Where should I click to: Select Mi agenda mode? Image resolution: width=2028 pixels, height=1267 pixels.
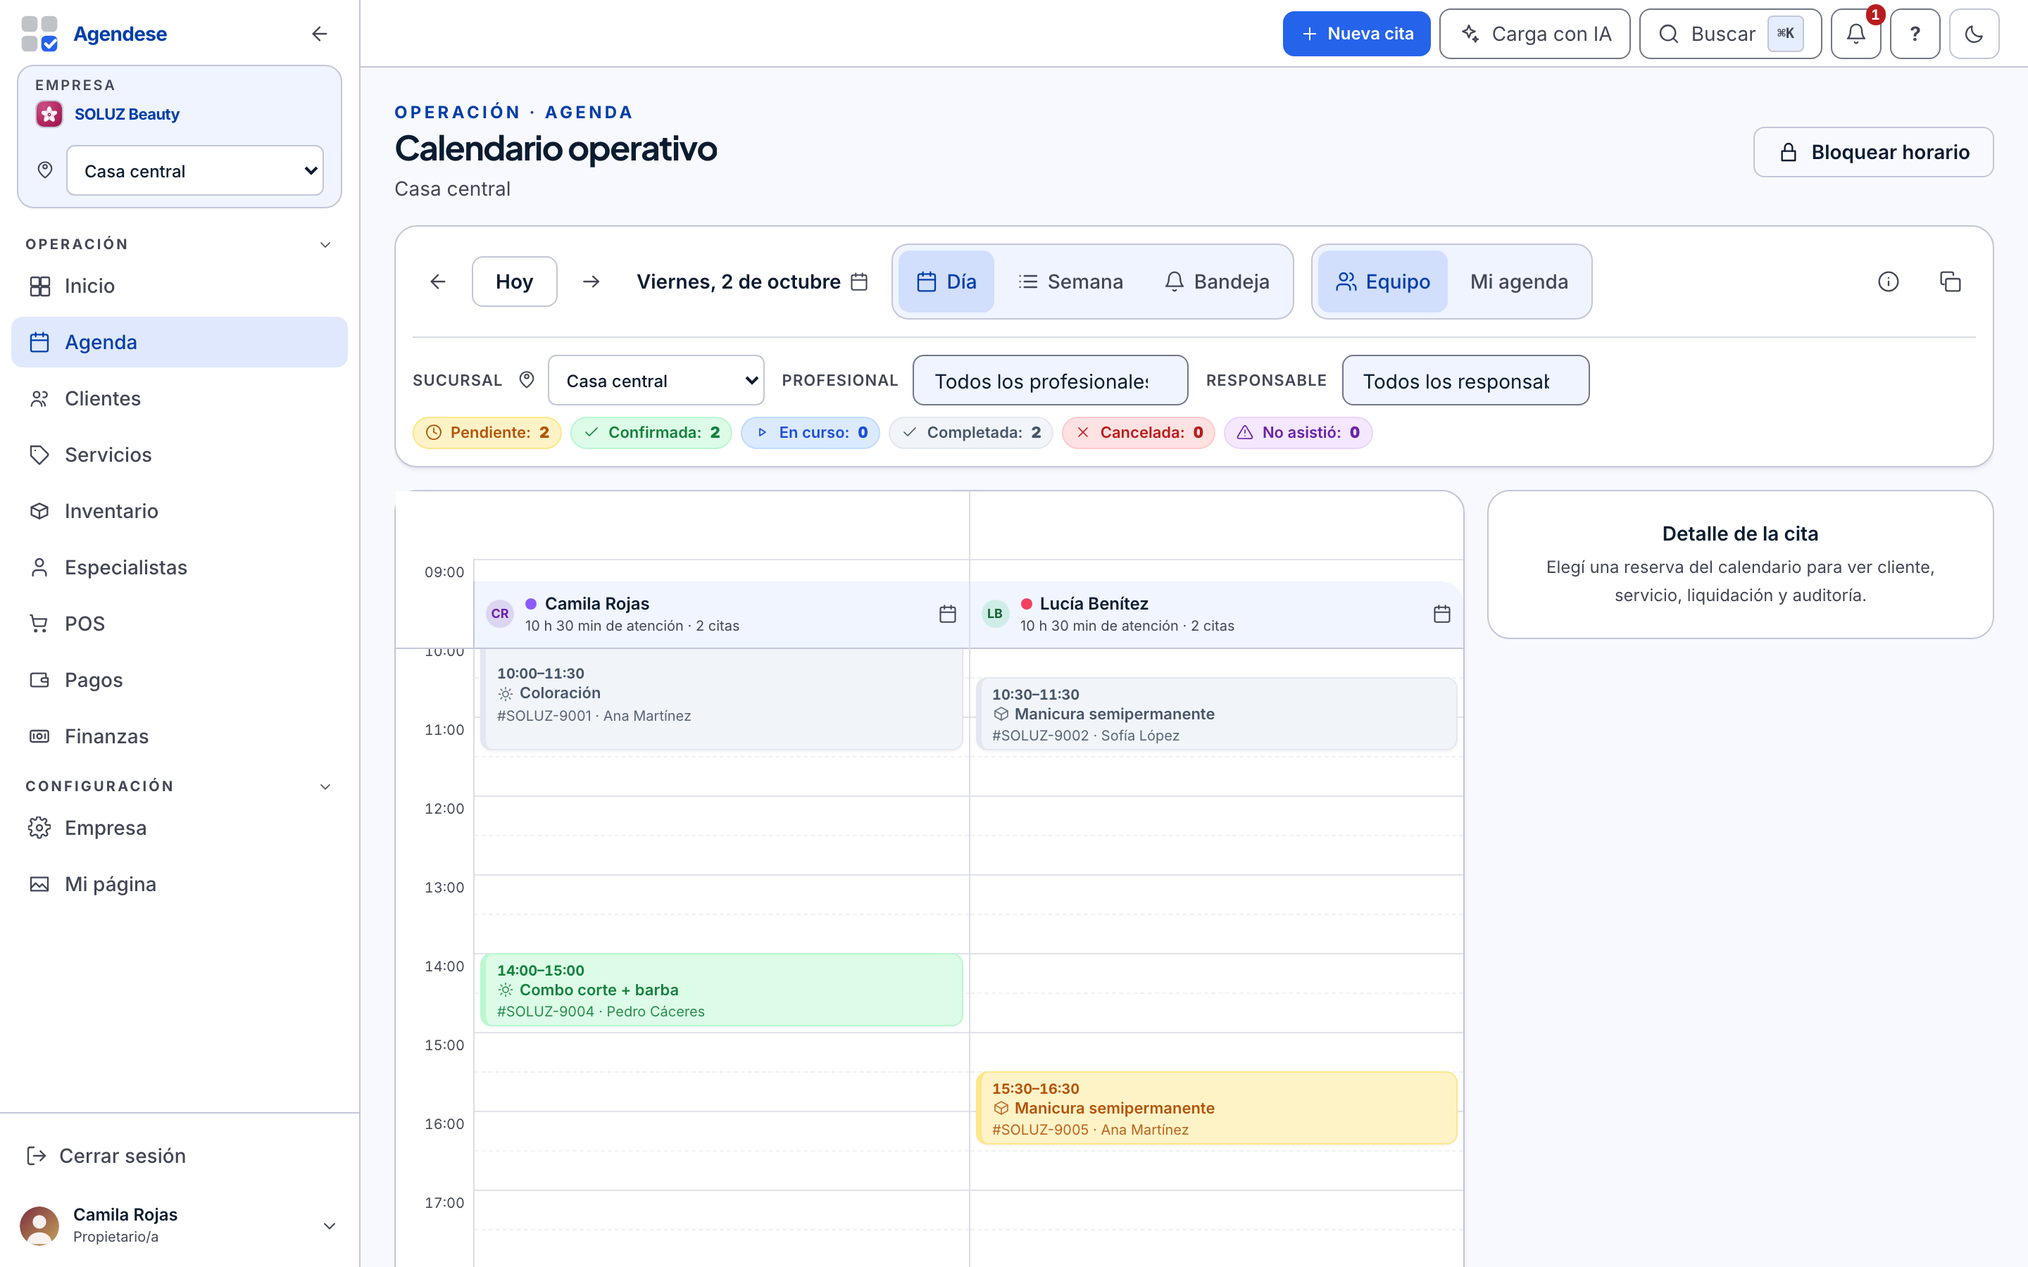click(1518, 282)
